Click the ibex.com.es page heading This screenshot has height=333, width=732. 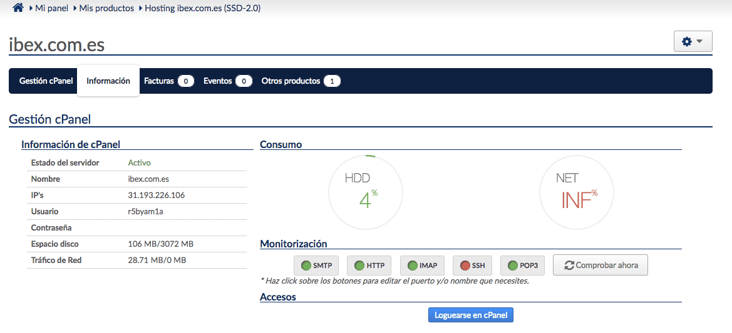56,45
